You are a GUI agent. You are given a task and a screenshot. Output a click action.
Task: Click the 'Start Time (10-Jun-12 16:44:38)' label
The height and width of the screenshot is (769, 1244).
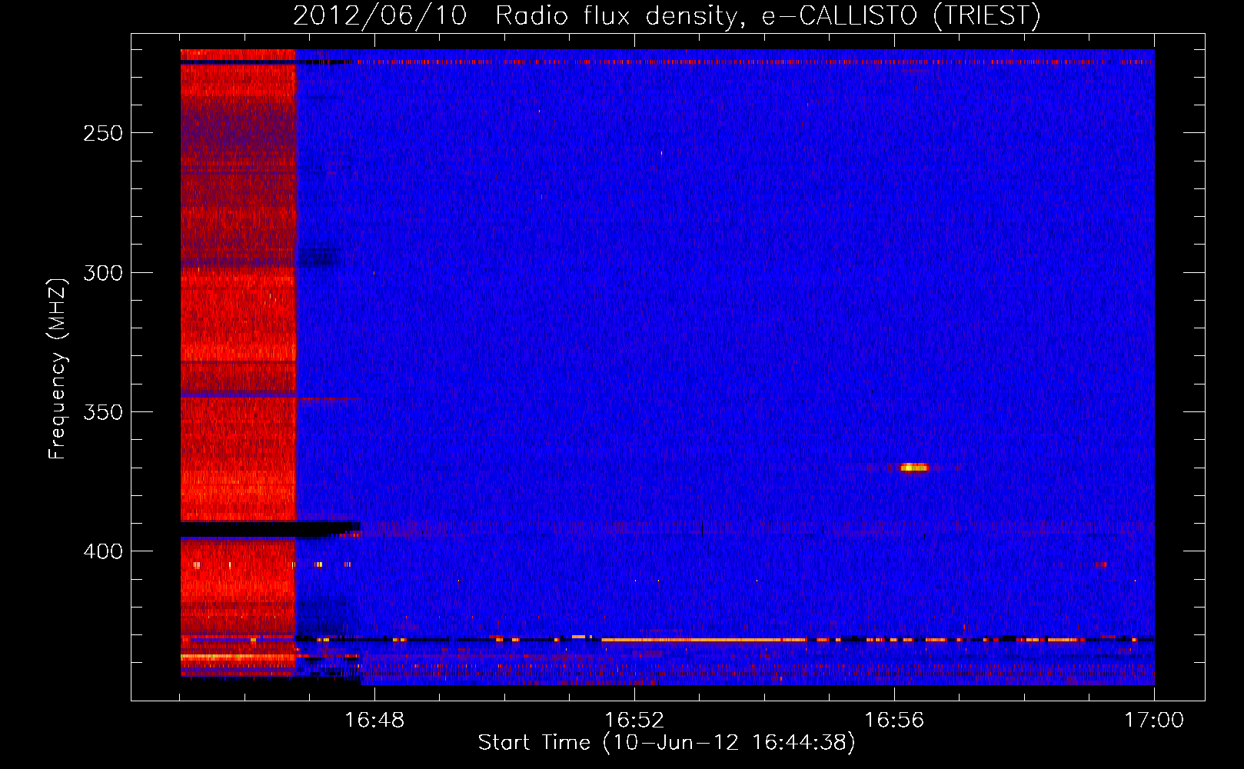coord(667,743)
